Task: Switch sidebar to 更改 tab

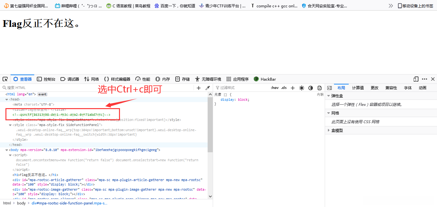Action: click(x=374, y=88)
